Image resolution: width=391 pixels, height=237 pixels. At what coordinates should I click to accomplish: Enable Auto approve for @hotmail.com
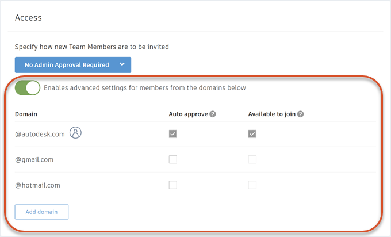coord(172,185)
